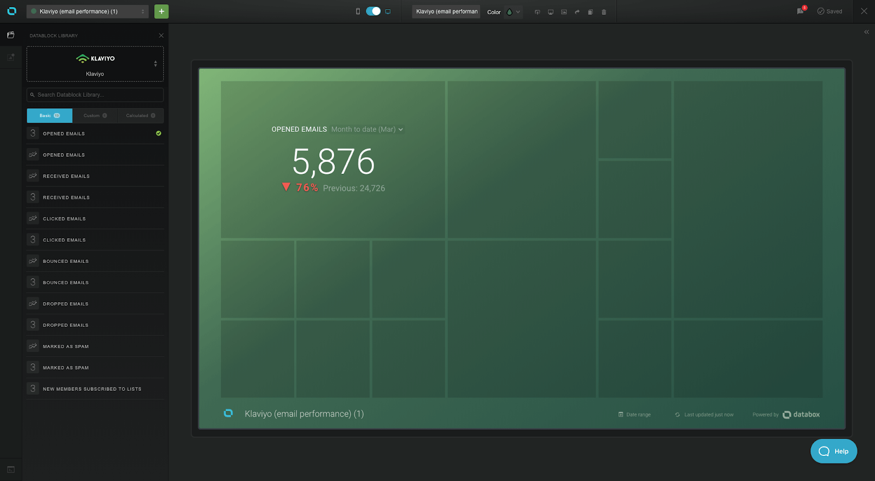Select the Dropped Emails number row

95,325
